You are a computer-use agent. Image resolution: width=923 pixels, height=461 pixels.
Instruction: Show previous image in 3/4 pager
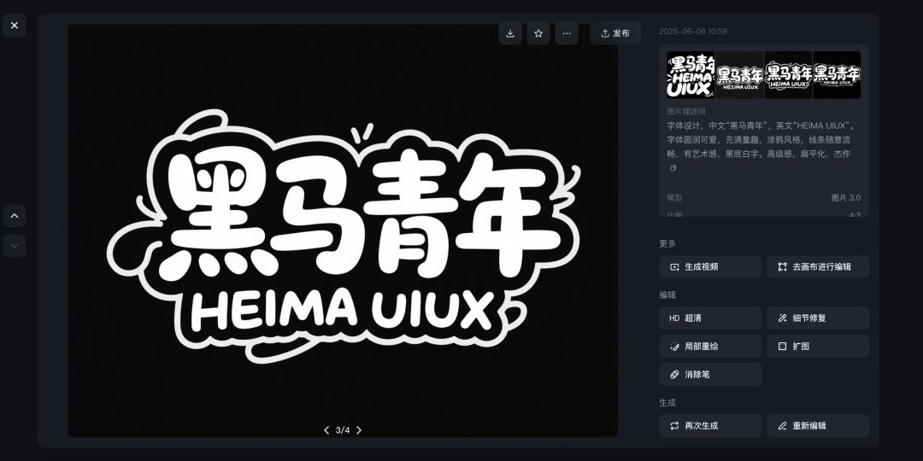326,429
